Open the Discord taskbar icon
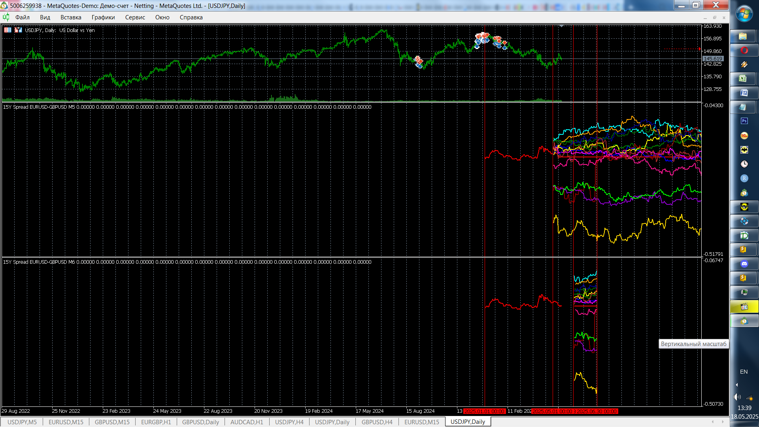 pos(744,264)
